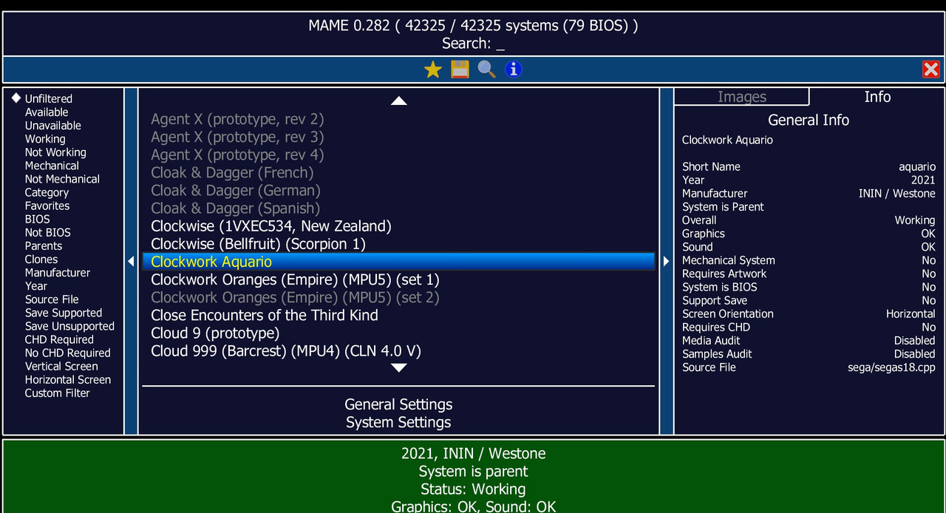Click the Samples Audit row in Info
Image resolution: width=946 pixels, height=513 pixels.
point(809,353)
